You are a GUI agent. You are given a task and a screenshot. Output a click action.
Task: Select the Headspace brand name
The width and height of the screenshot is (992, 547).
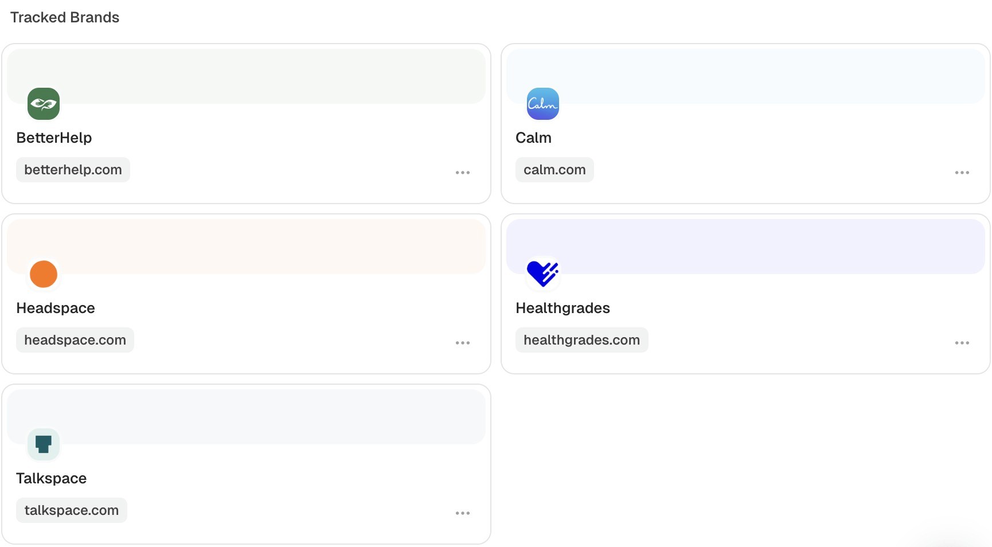pos(56,308)
